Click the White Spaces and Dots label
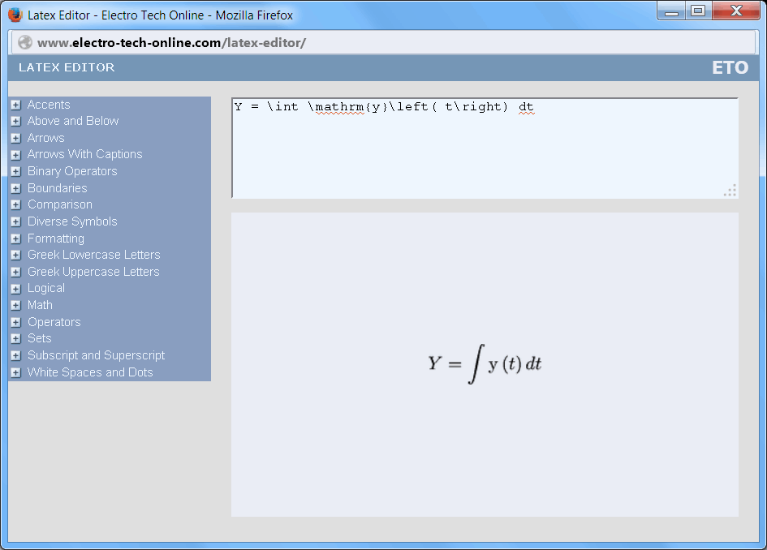Screen dimensions: 767x550 point(90,372)
